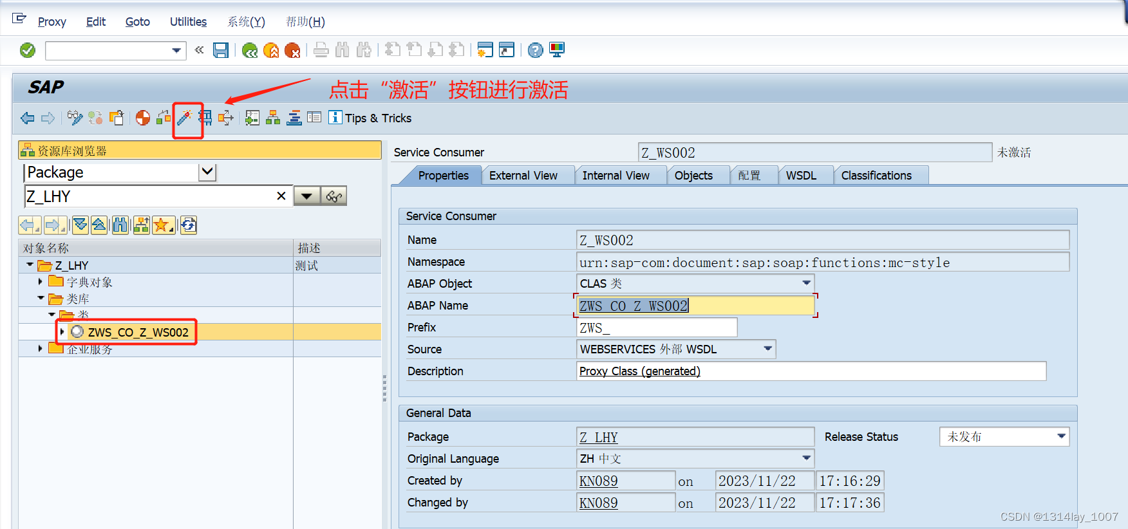Screen dimensions: 1128x529
Task: Click the Generate shortcut icon
Action: [507, 50]
